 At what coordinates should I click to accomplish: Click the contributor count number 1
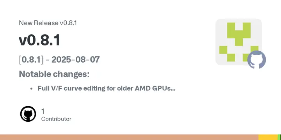(x=43, y=111)
